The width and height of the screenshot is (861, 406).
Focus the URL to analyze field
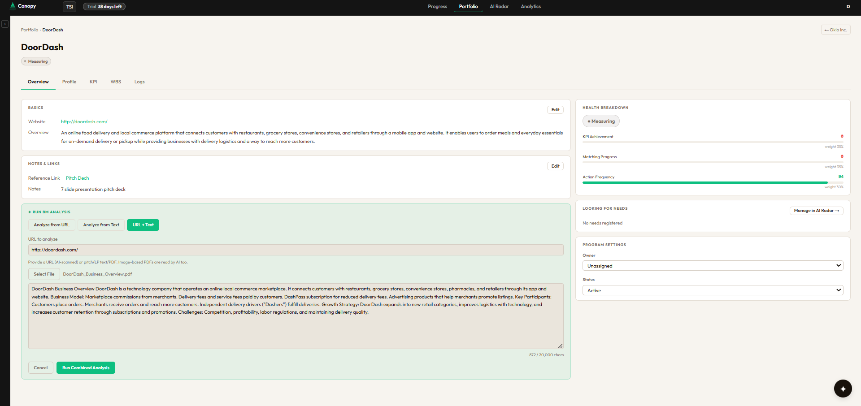[x=296, y=250]
